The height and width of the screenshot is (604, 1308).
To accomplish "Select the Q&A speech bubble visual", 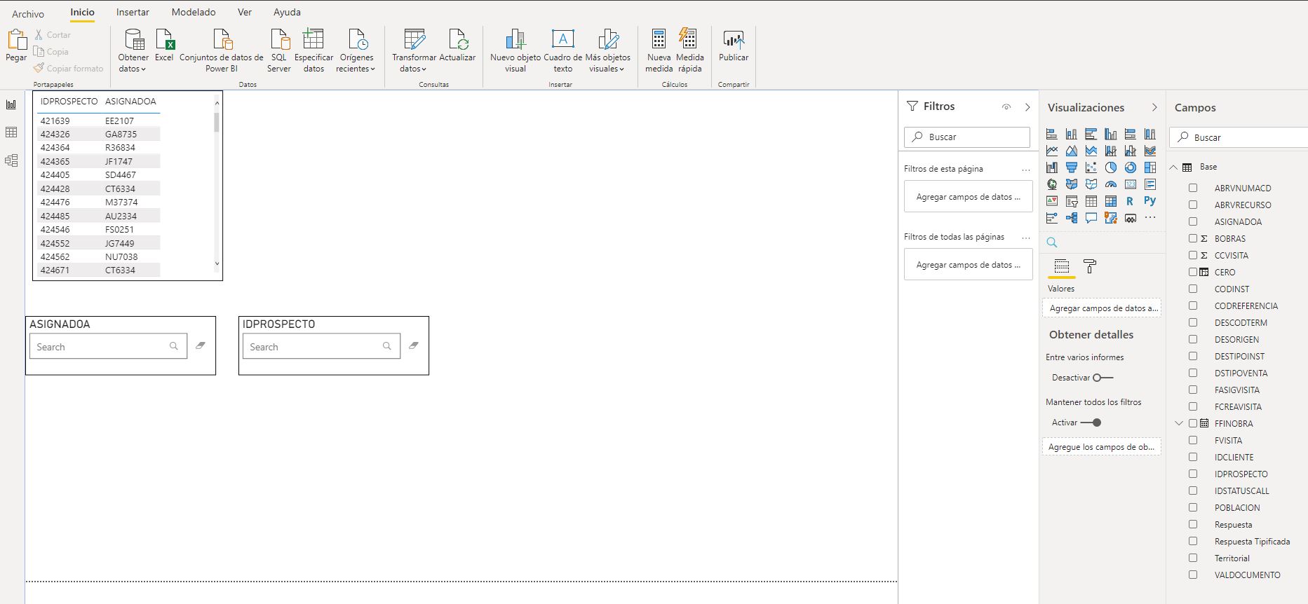I will (x=1091, y=218).
